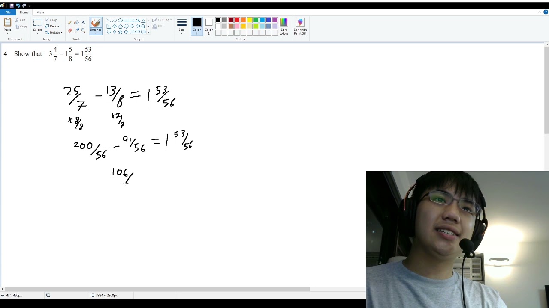
Task: Expand the Rotate dropdown
Action: pos(54,33)
